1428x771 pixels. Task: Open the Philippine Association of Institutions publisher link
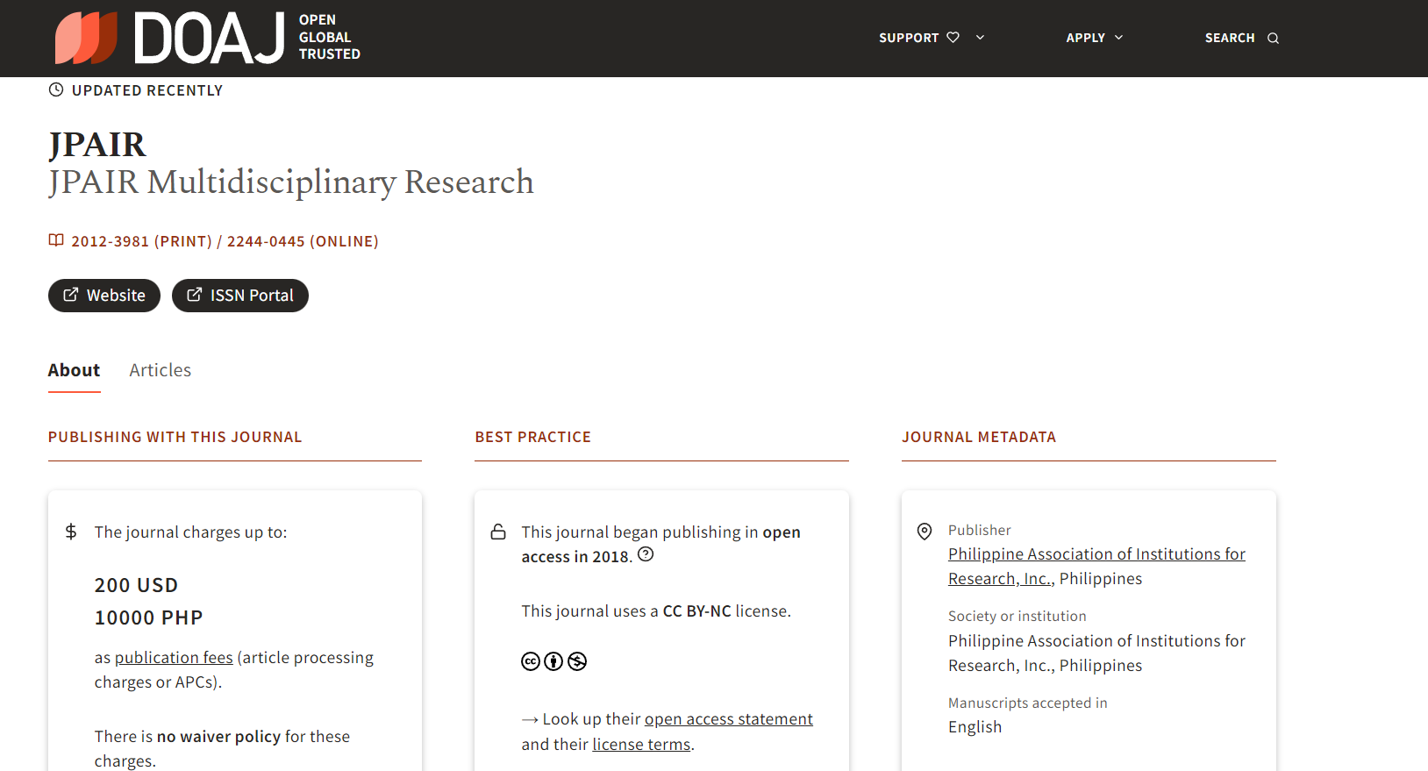(1096, 567)
